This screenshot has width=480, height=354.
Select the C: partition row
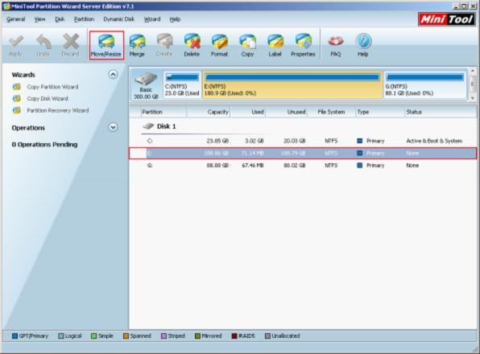click(303, 141)
